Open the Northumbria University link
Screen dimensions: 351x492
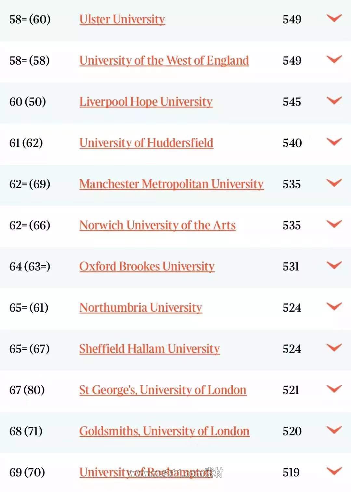(x=141, y=308)
